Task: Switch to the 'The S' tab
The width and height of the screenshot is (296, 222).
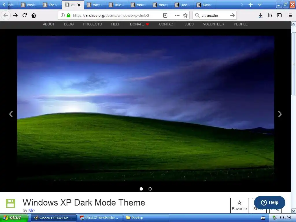Action: coord(51,5)
